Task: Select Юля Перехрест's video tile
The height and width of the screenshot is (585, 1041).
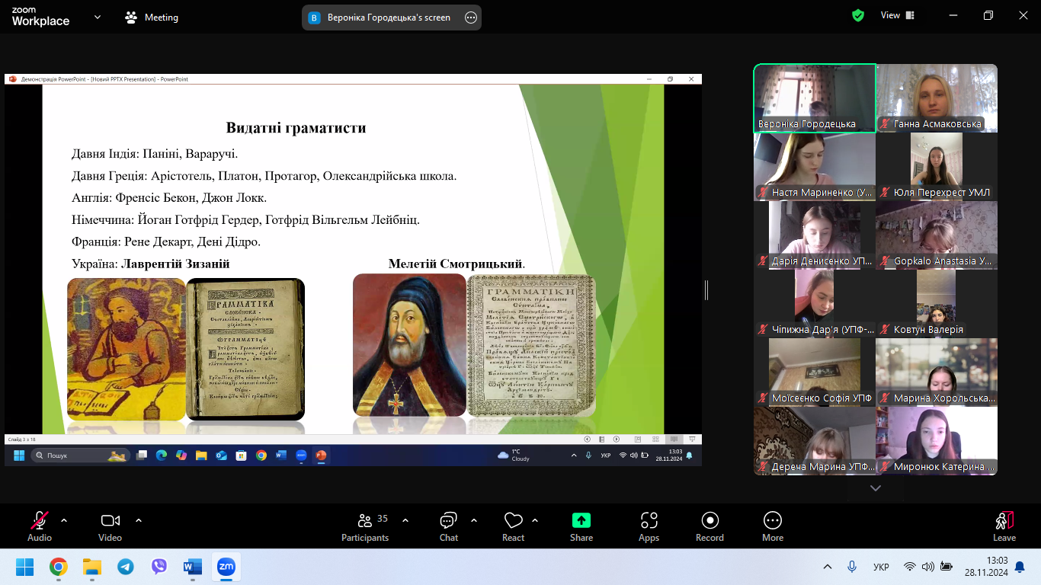Action: [x=937, y=167]
